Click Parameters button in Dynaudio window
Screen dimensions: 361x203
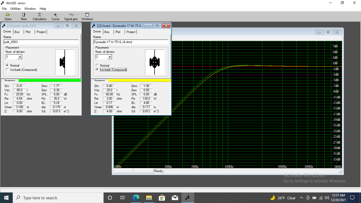100,80
